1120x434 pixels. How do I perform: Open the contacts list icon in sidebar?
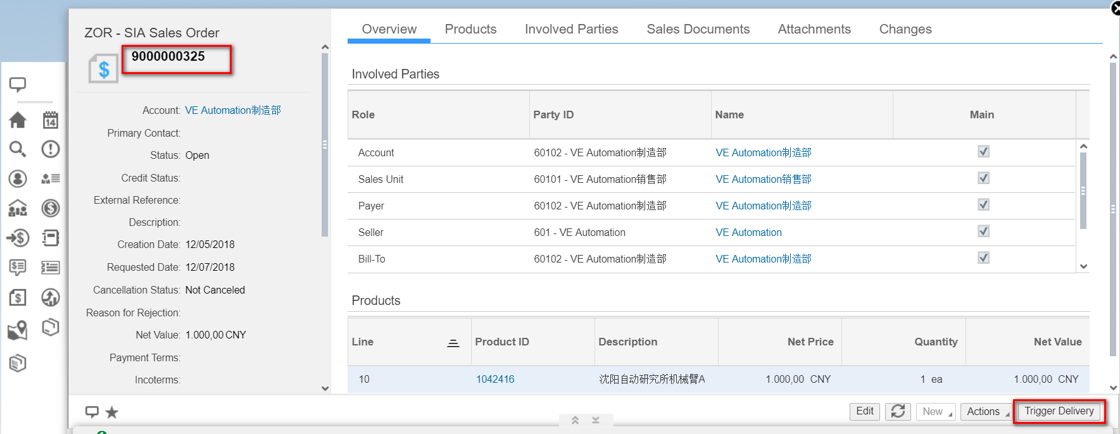pyautogui.click(x=51, y=179)
